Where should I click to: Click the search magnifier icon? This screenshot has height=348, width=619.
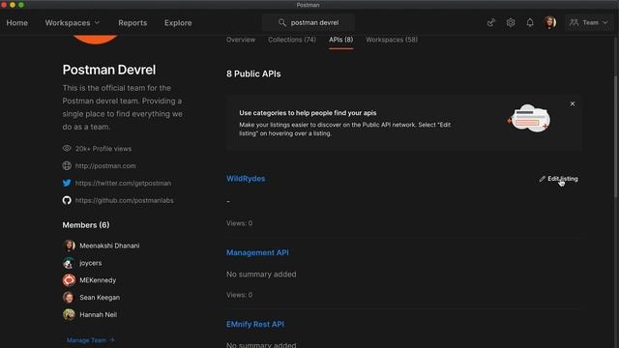click(x=281, y=23)
